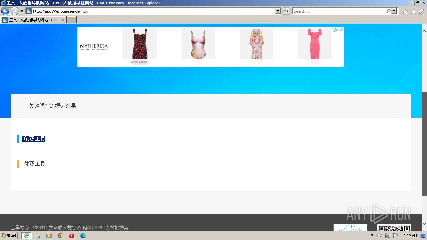The height and width of the screenshot is (240, 427).
Task: Open the IE Tools gear icon
Action: point(422,12)
